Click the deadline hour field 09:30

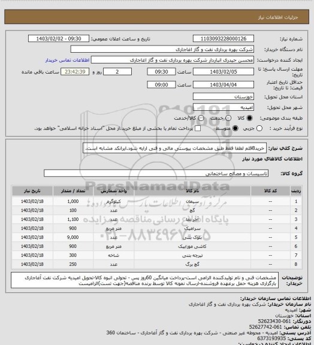(x=161, y=72)
